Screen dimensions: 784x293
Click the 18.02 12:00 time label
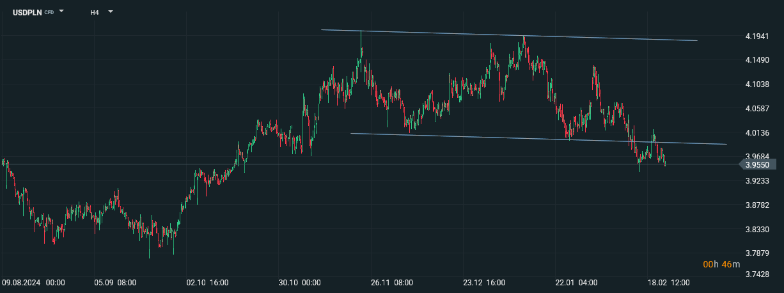(668, 282)
